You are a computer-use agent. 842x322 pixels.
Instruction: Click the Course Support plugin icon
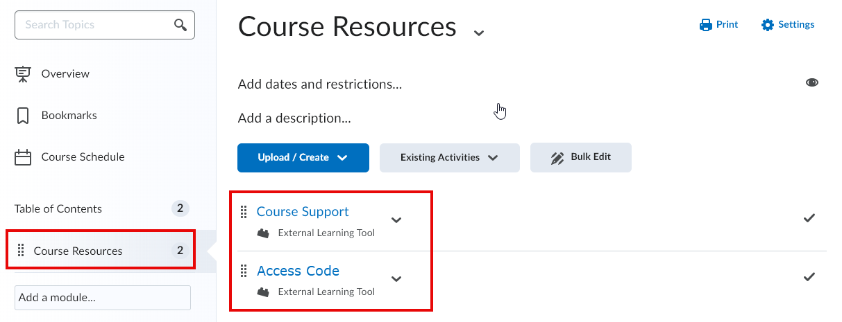click(x=263, y=233)
